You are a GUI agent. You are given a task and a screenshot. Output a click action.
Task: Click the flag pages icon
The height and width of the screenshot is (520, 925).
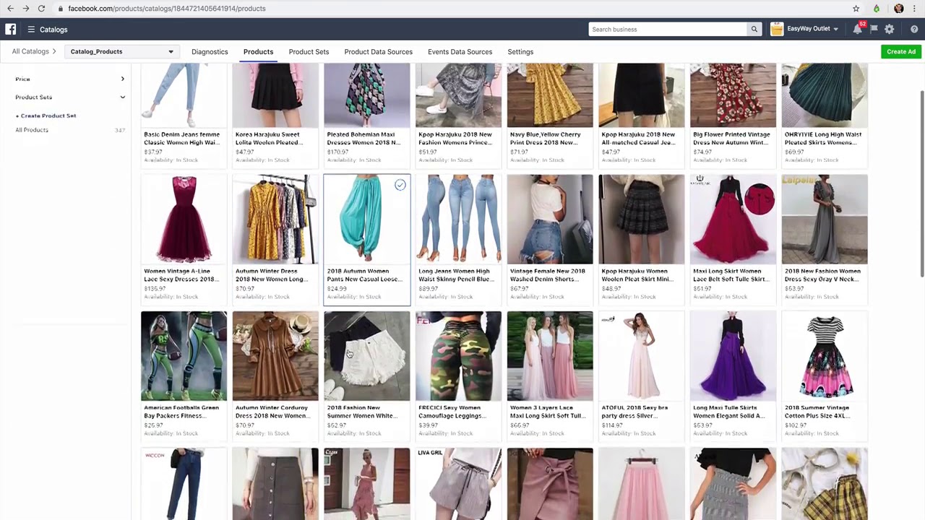tap(874, 30)
